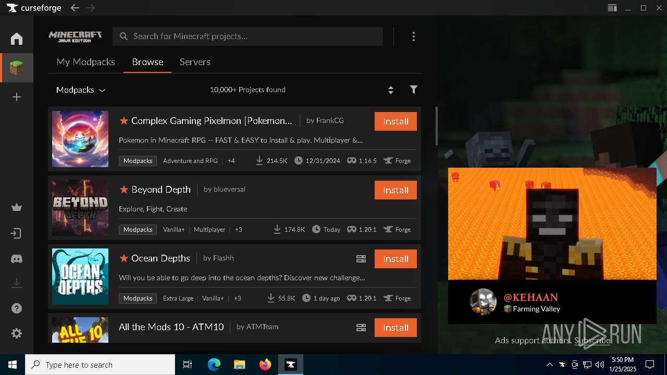
Task: Open the downloads arrow icon in sidebar
Action: tap(17, 283)
